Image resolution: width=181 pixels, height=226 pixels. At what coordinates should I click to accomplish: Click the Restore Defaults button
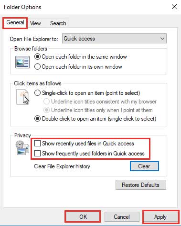(141, 185)
